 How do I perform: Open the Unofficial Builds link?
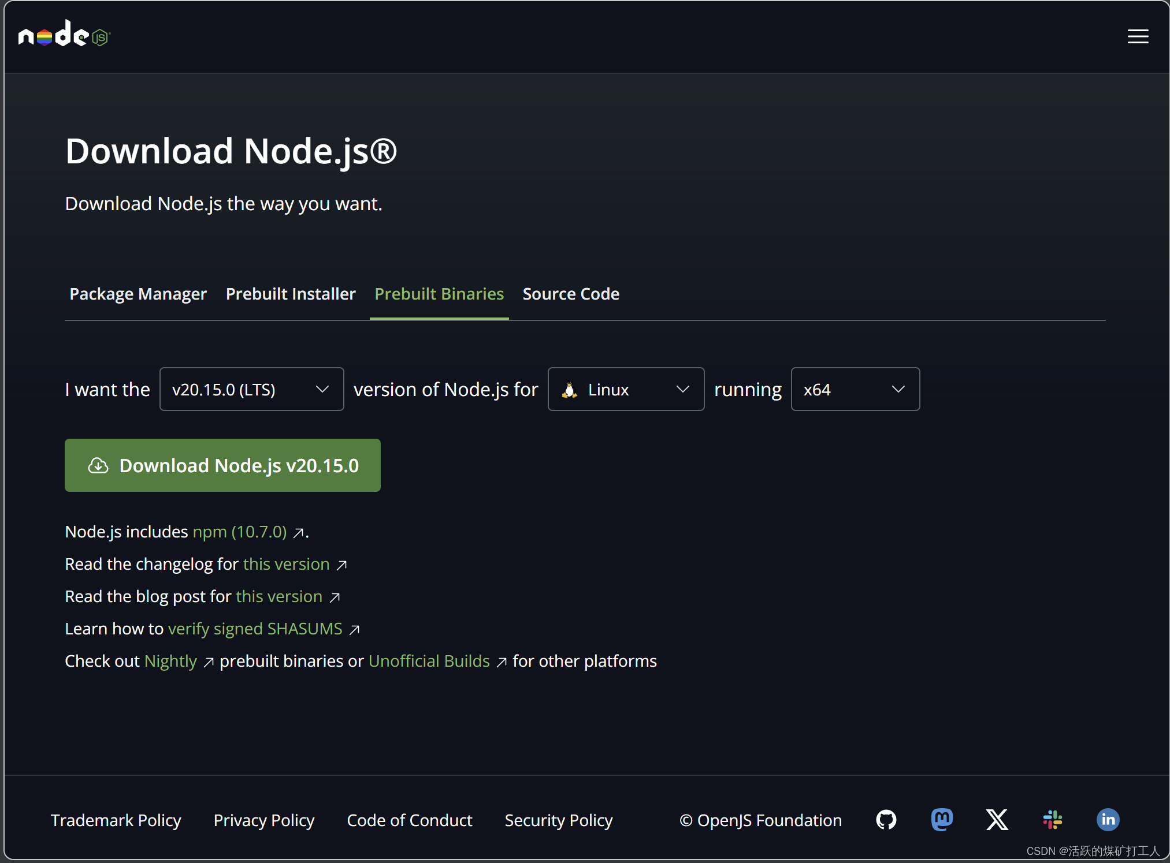click(429, 661)
